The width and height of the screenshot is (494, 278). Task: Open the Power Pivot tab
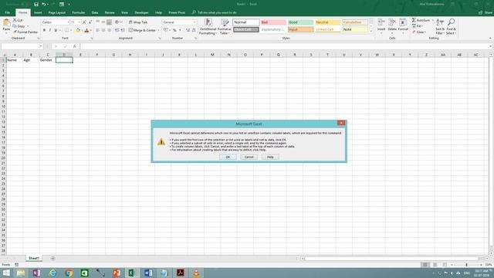177,12
